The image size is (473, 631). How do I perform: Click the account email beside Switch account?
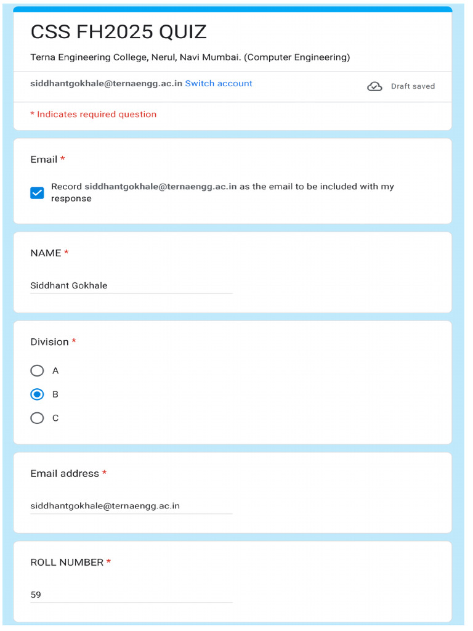click(x=107, y=84)
